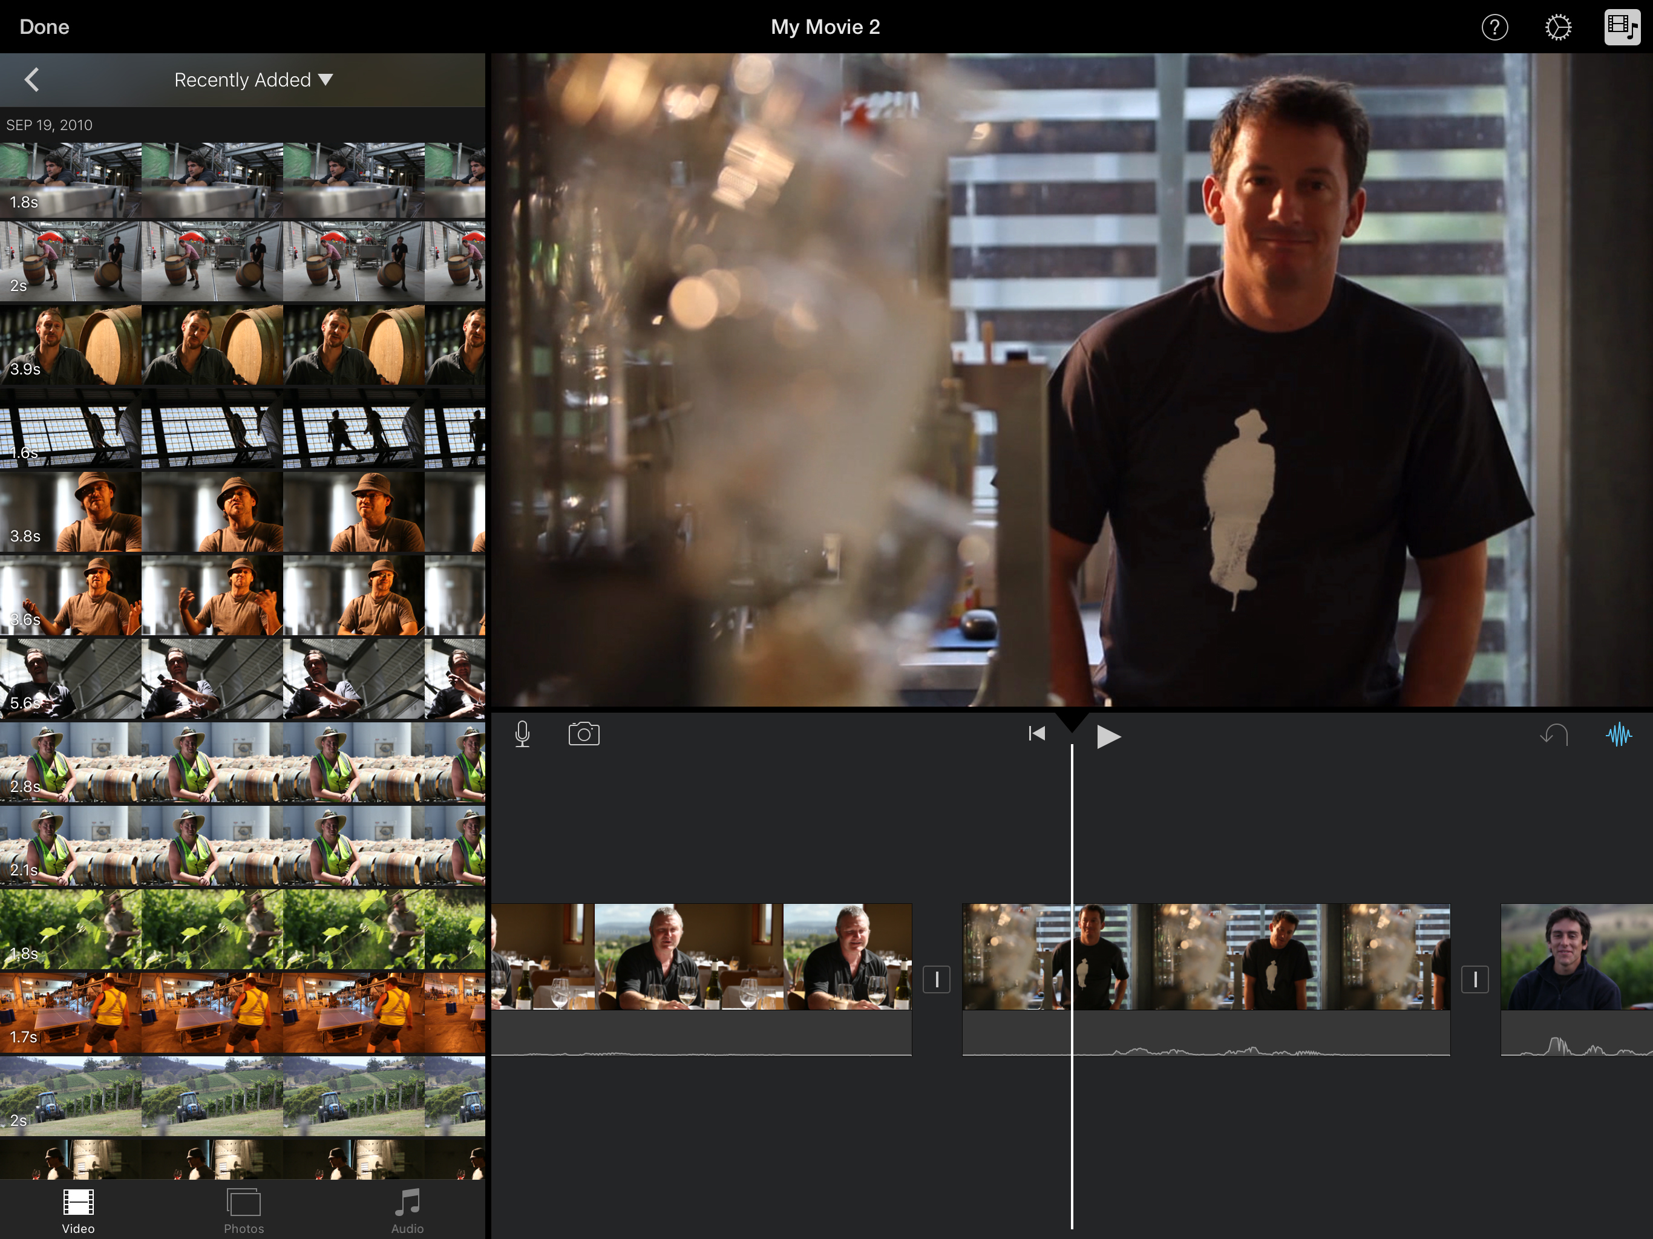Go back with the left chevron
1653x1239 pixels.
[31, 79]
